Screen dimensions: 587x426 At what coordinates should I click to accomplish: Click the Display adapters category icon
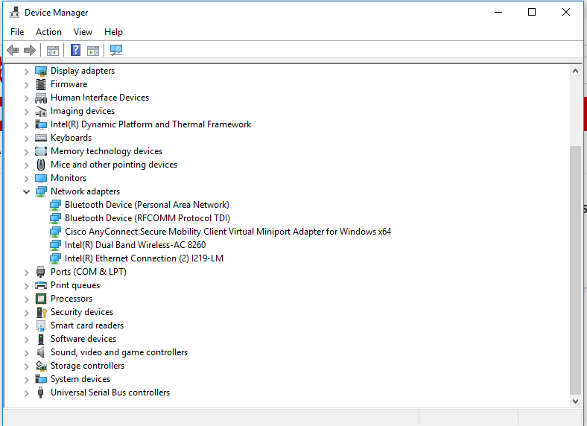[x=41, y=71]
